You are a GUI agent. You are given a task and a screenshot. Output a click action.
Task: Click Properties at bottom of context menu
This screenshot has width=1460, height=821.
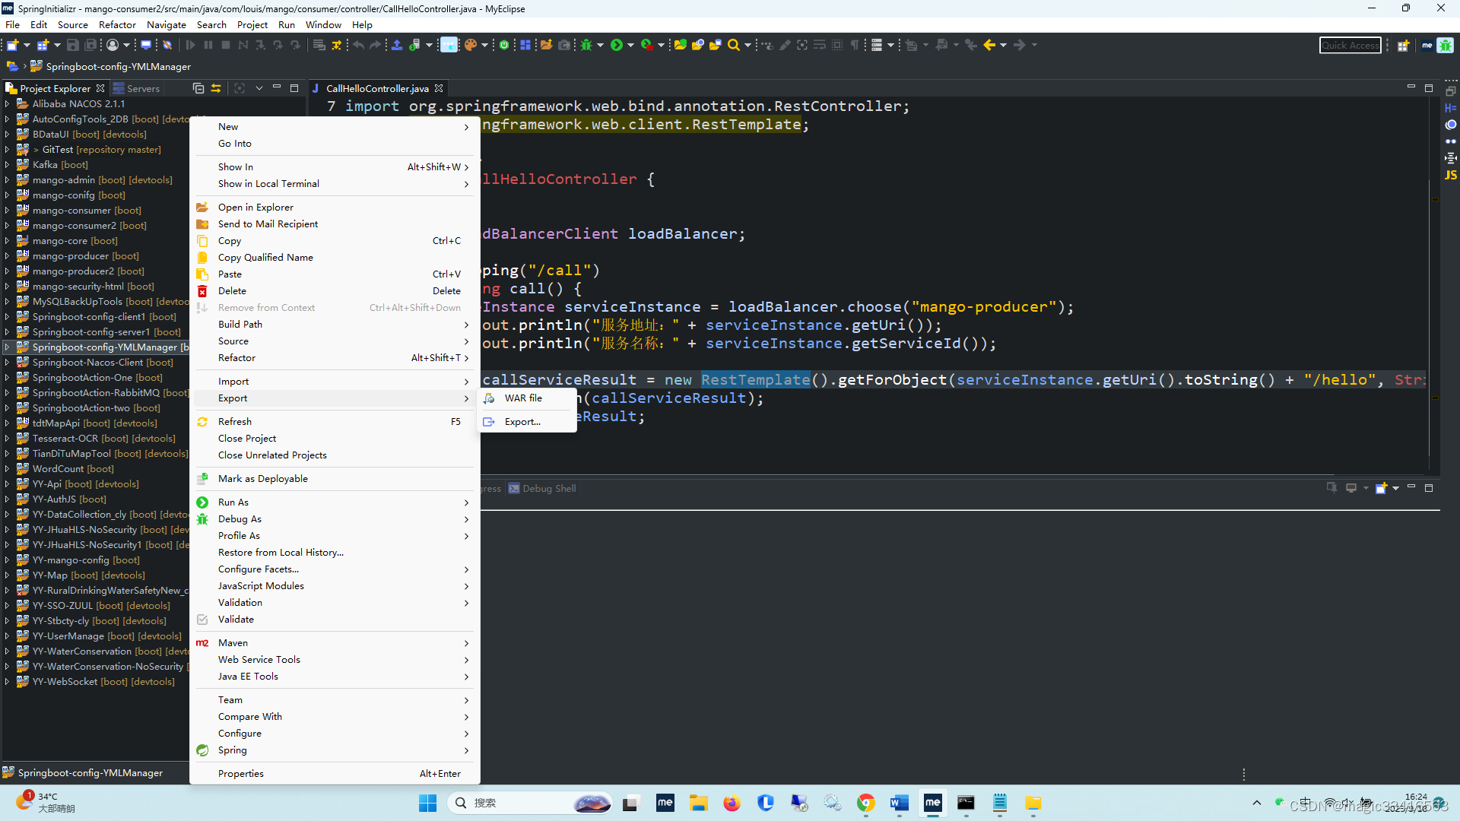pos(240,773)
